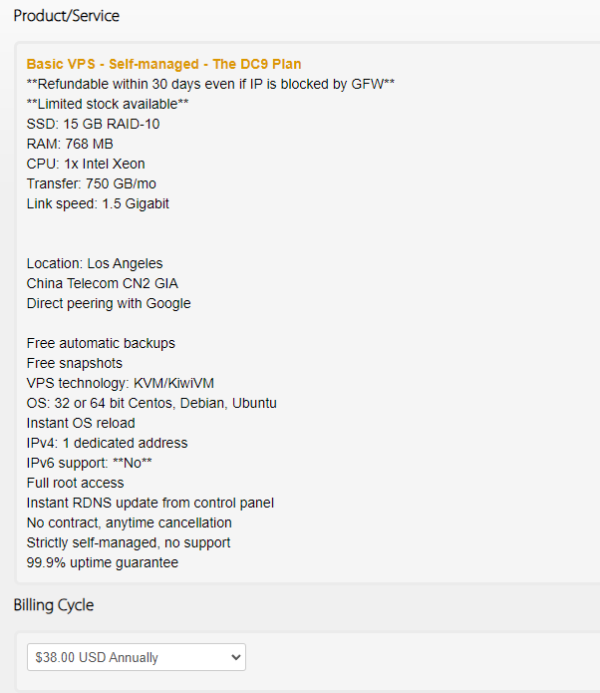
Task: Click the Transfer: 750 GB/mo line
Action: [x=91, y=183]
